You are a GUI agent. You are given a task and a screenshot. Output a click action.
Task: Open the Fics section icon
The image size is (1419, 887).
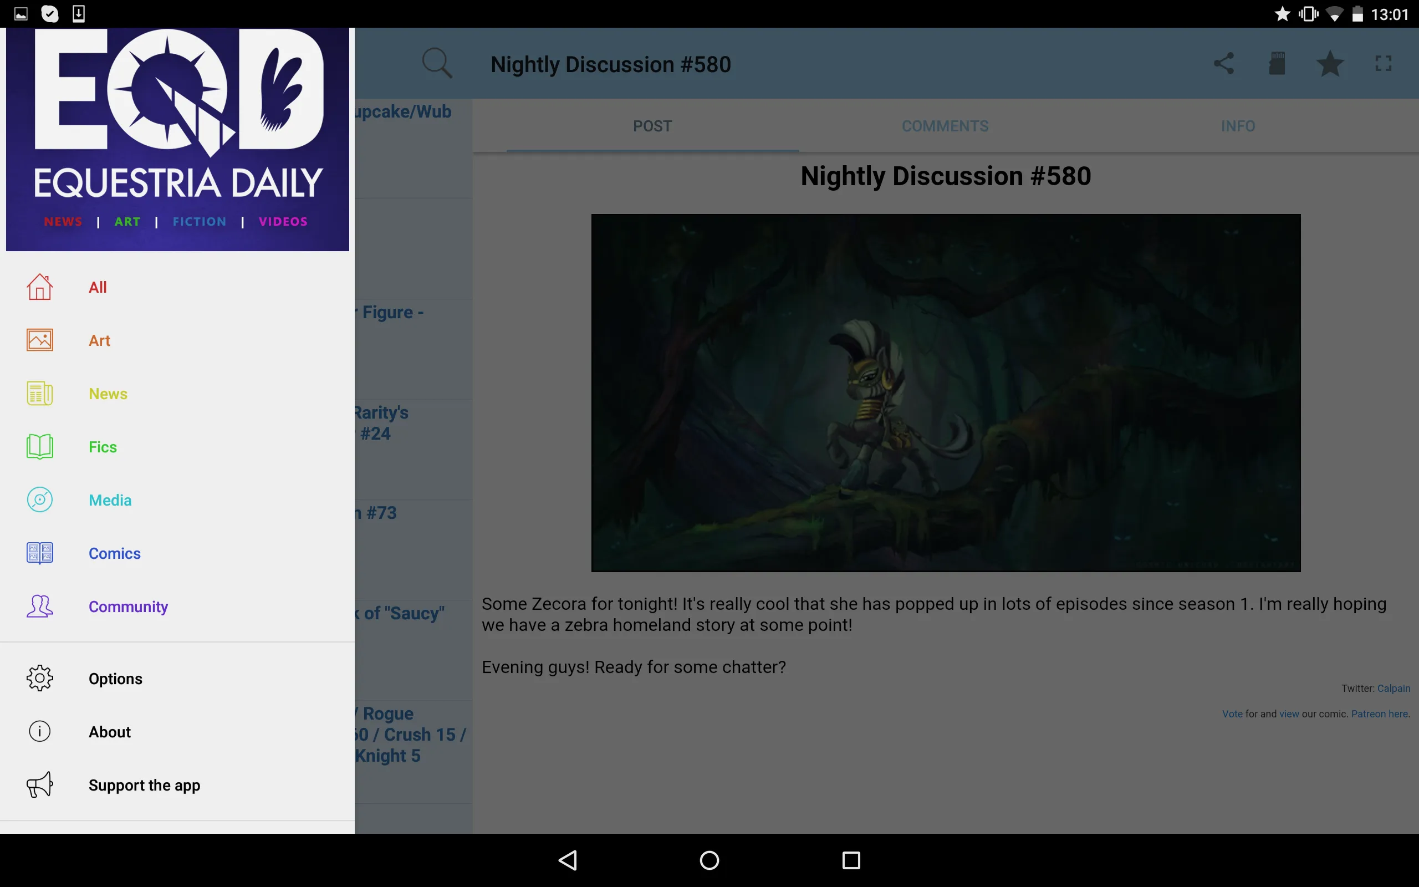point(39,447)
